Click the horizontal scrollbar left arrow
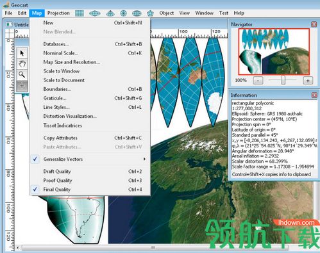This screenshot has height=253, width=320. (18, 248)
